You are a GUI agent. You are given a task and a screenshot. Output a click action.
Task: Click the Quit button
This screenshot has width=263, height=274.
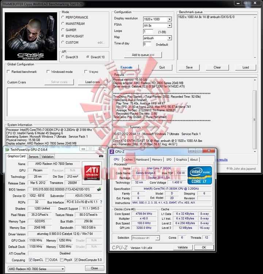(x=162, y=67)
